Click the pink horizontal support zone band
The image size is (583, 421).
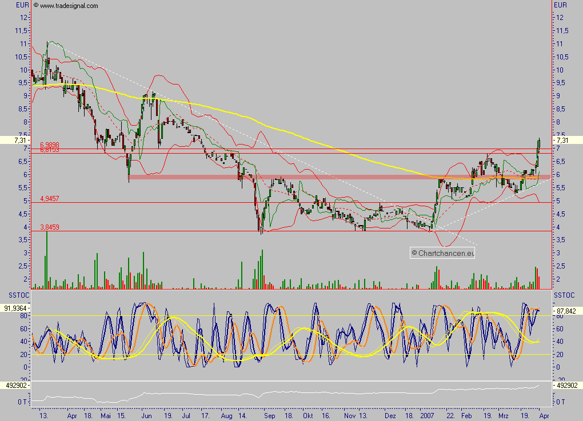point(339,177)
